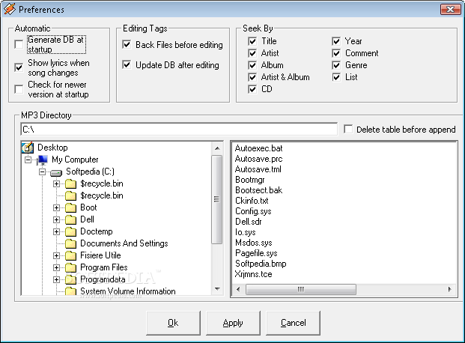465x343 pixels.
Task: Expand the Programdata folder node
Action: [x=56, y=280]
